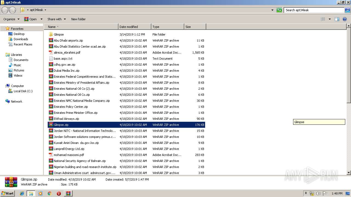Select Abu Dhabi airports.zip archive icon
The width and height of the screenshot is (351, 197).
tap(51, 40)
